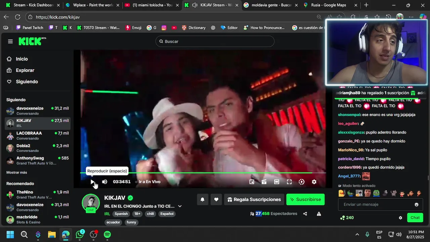This screenshot has height=242, width=430.
Task: Open Siguiendo in sidebar menu
Action: [x=27, y=82]
